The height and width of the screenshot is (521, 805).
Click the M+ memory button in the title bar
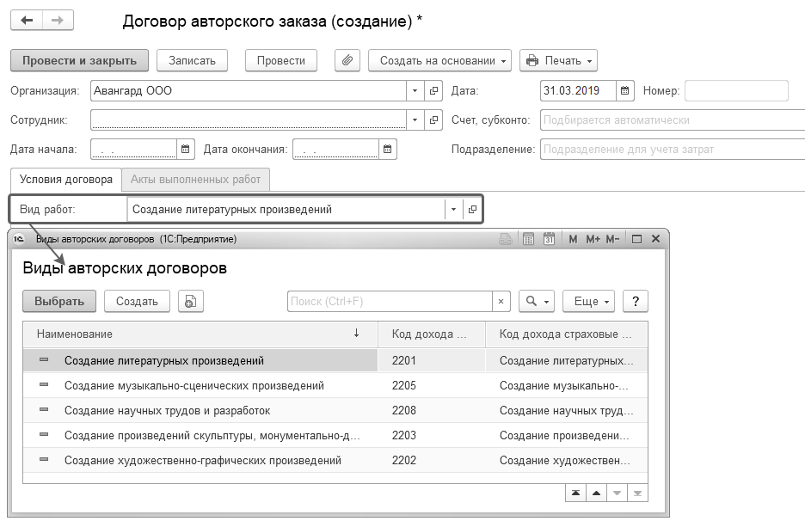point(593,239)
